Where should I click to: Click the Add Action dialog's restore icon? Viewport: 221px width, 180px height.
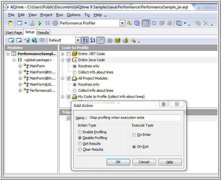pos(163,104)
